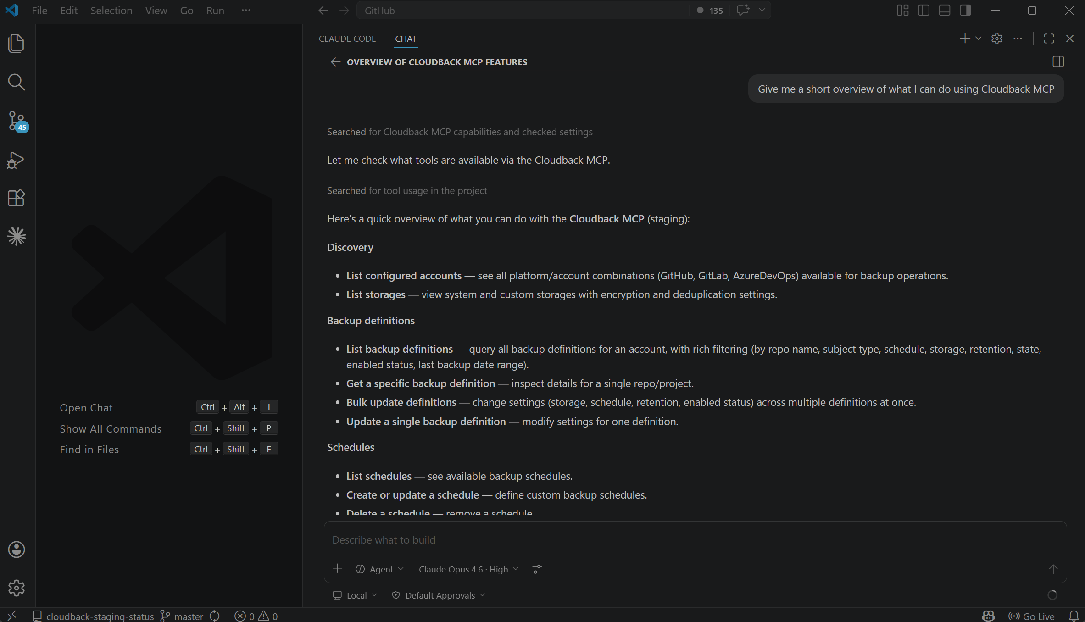Click the 'Backup definitions' heading
The image size is (1085, 622).
coord(371,321)
